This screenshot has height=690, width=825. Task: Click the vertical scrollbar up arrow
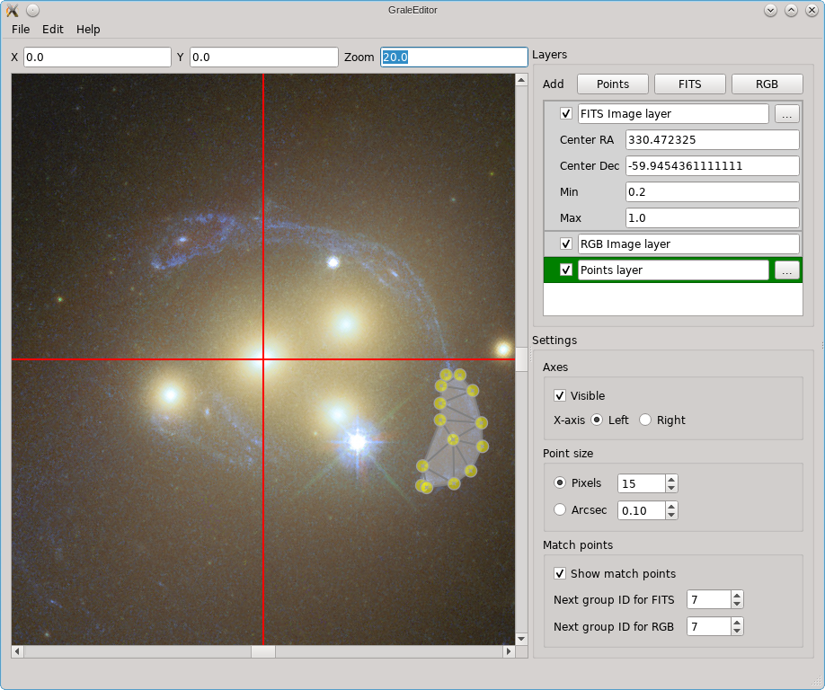[521, 80]
